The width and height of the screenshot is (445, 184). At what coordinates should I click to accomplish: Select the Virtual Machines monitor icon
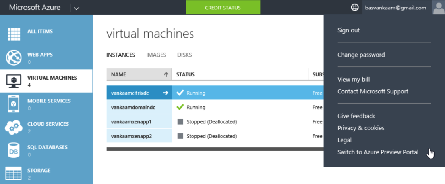pyautogui.click(x=14, y=81)
